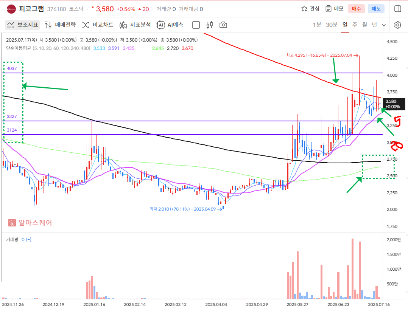Click the 매수 buy button
This screenshot has height=310, width=408.
pyautogui.click(x=356, y=9)
